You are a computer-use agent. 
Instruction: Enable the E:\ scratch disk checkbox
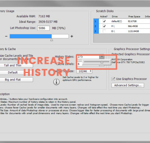point(104,31)
